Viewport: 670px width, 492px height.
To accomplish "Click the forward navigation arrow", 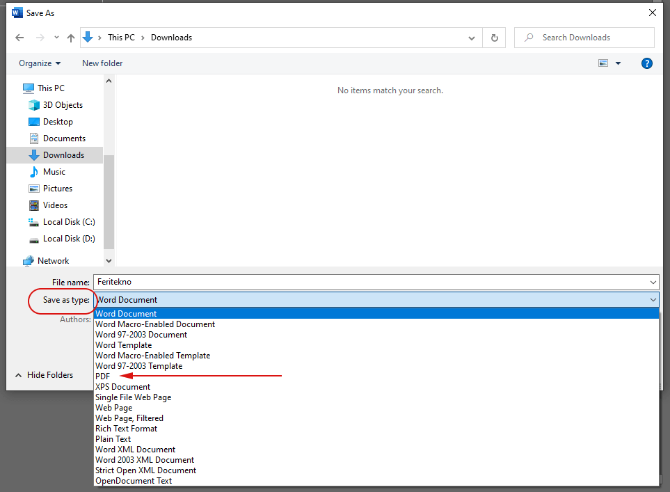I will point(40,38).
